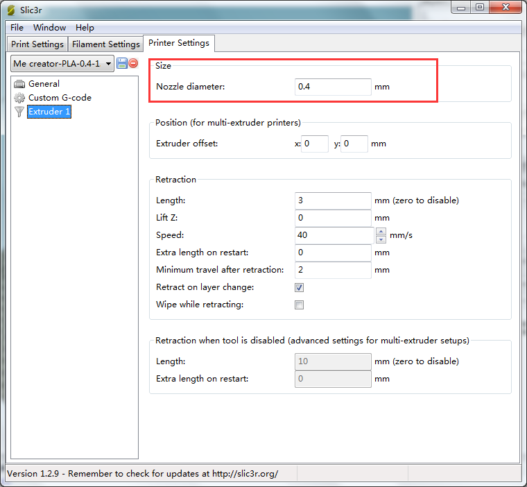Click the Custom G-code gear icon
This screenshot has height=487, width=527.
click(x=19, y=98)
